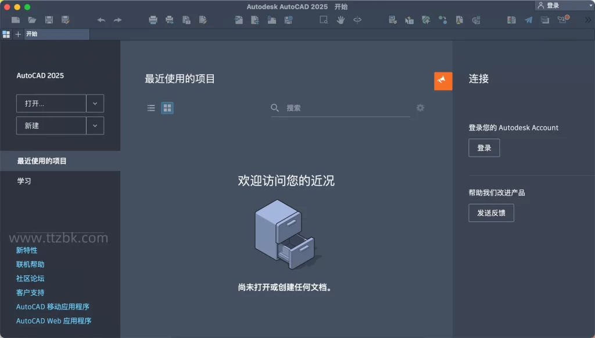Select the Orbit tool icon
The width and height of the screenshot is (595, 338).
click(x=357, y=20)
